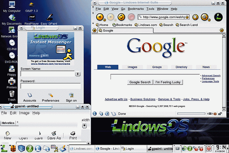229x153 pixels.
Task: Launch GIMP 1.3 from desktop
Action: 31,7
